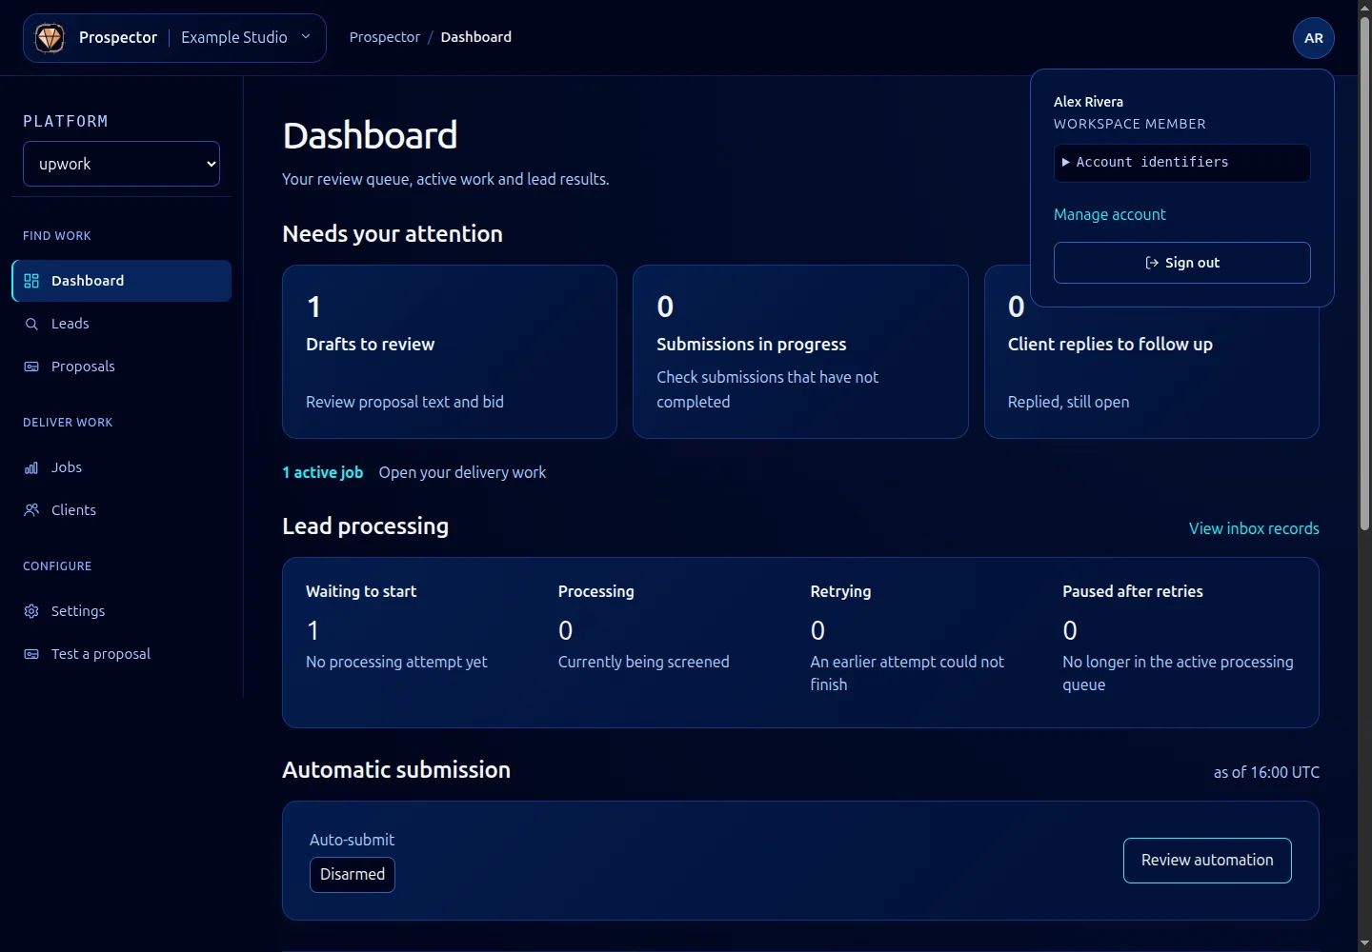Image resolution: width=1372 pixels, height=952 pixels.
Task: Sign out of the account
Action: (1181, 263)
